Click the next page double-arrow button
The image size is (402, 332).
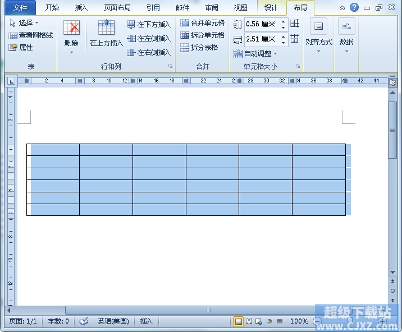coord(392,300)
